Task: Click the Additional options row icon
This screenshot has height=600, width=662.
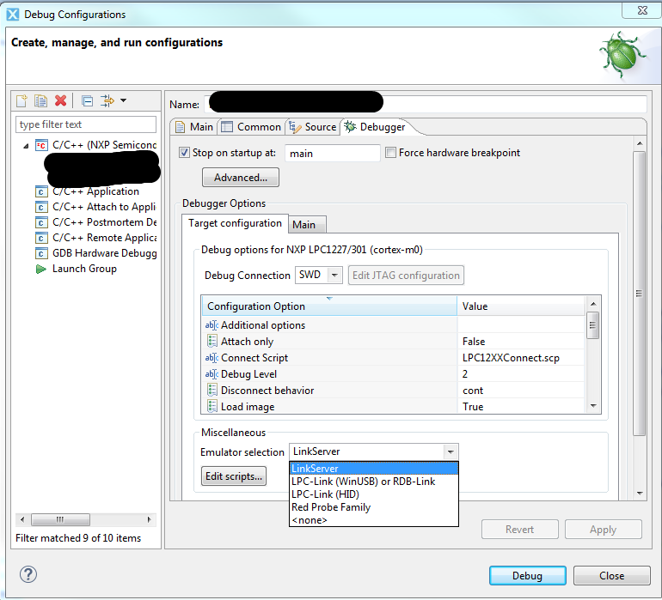Action: point(211,325)
